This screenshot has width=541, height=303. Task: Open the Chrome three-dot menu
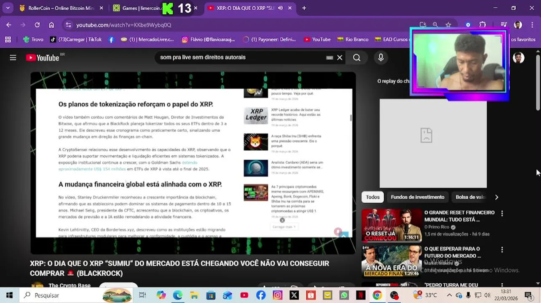coord(532,25)
